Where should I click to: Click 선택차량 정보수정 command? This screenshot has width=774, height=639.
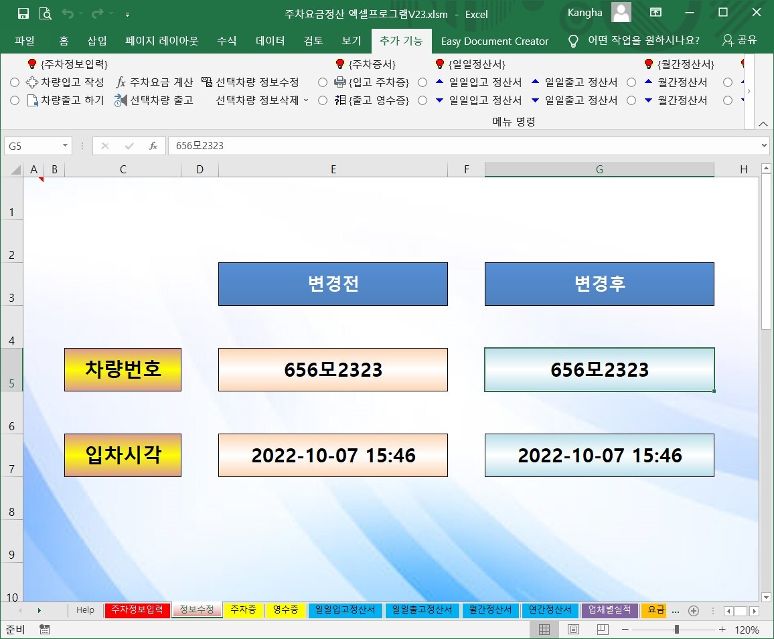[251, 82]
